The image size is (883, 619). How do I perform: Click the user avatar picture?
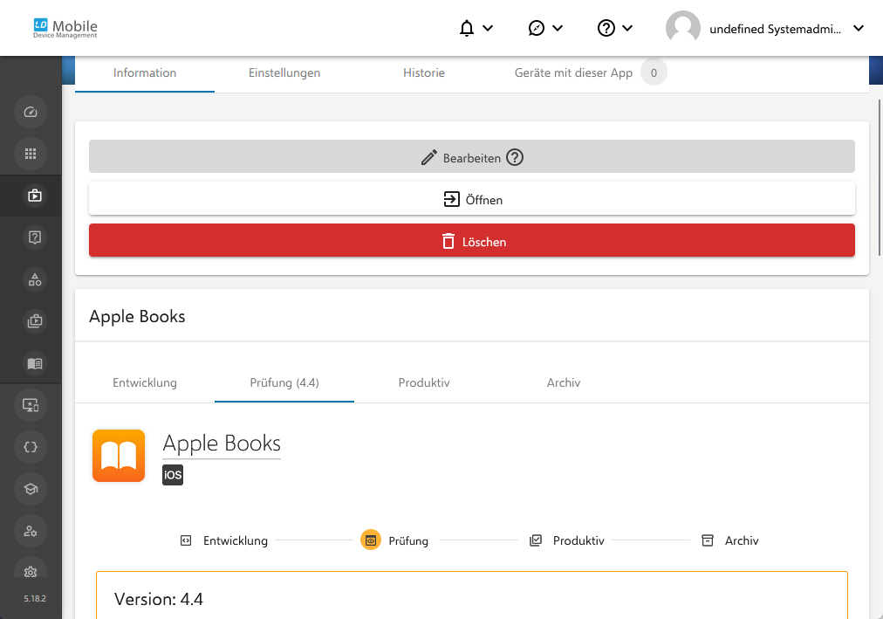tap(682, 28)
